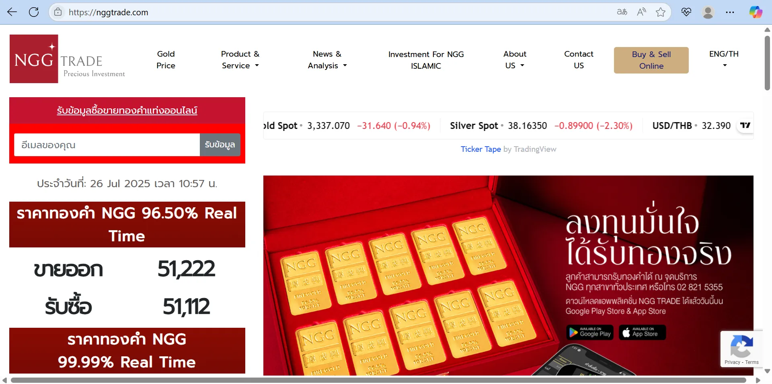Open the รับข้อมูลซื้อขายทองคำแท่งออนไลน์ link
This screenshot has height=384, width=772.
tap(127, 110)
